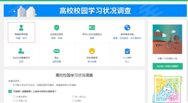Image resolution: width=188 pixels, height=103 pixels.
Task: Open the 学籍 link
Action: point(18,38)
